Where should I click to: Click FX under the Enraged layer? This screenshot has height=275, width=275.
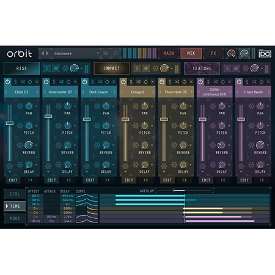coord(146,180)
